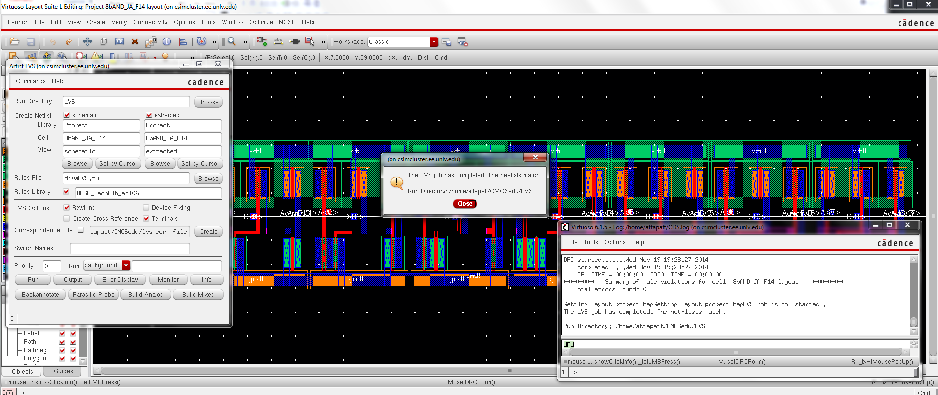Open Tools menu in Log window
938x395 pixels.
pos(590,242)
